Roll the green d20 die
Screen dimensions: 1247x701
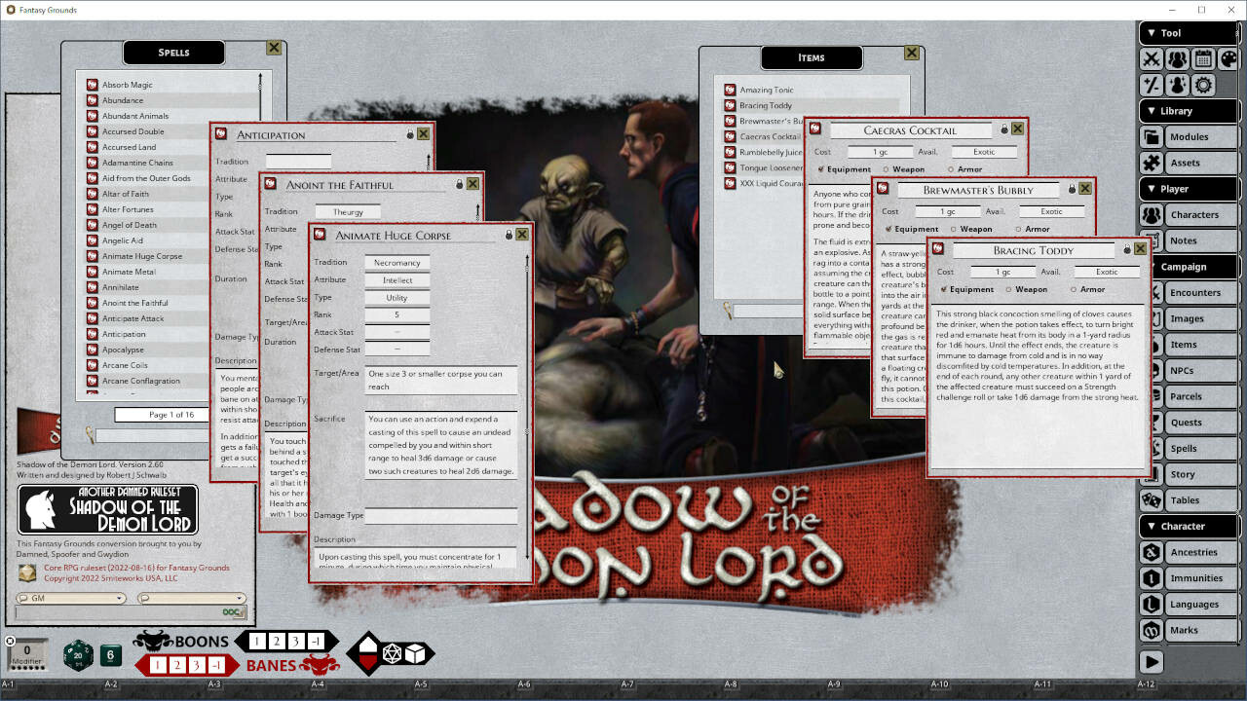[x=78, y=655]
